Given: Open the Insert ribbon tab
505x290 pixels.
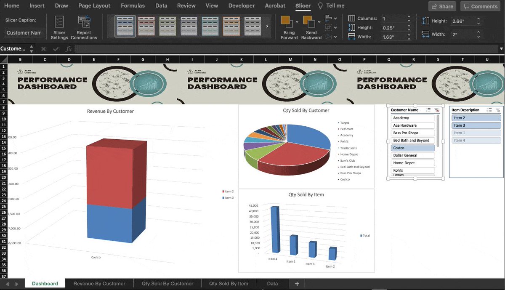Looking at the screenshot, I should [37, 6].
